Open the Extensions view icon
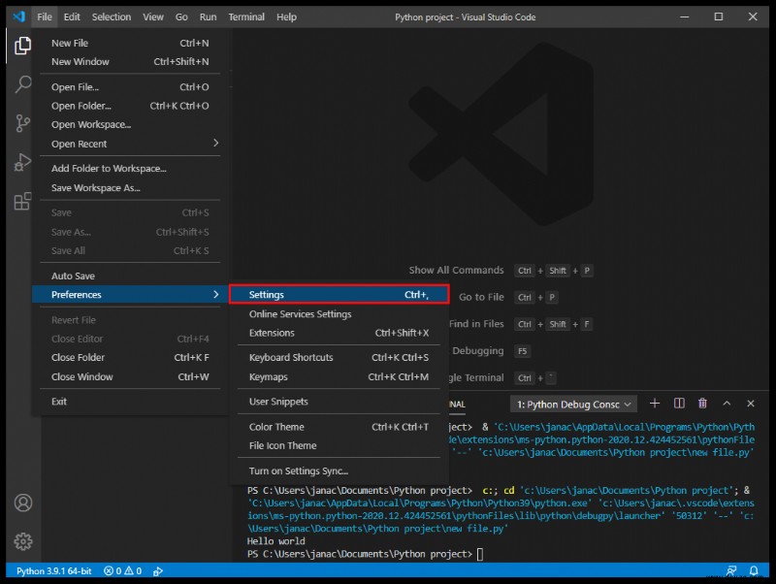 click(22, 201)
